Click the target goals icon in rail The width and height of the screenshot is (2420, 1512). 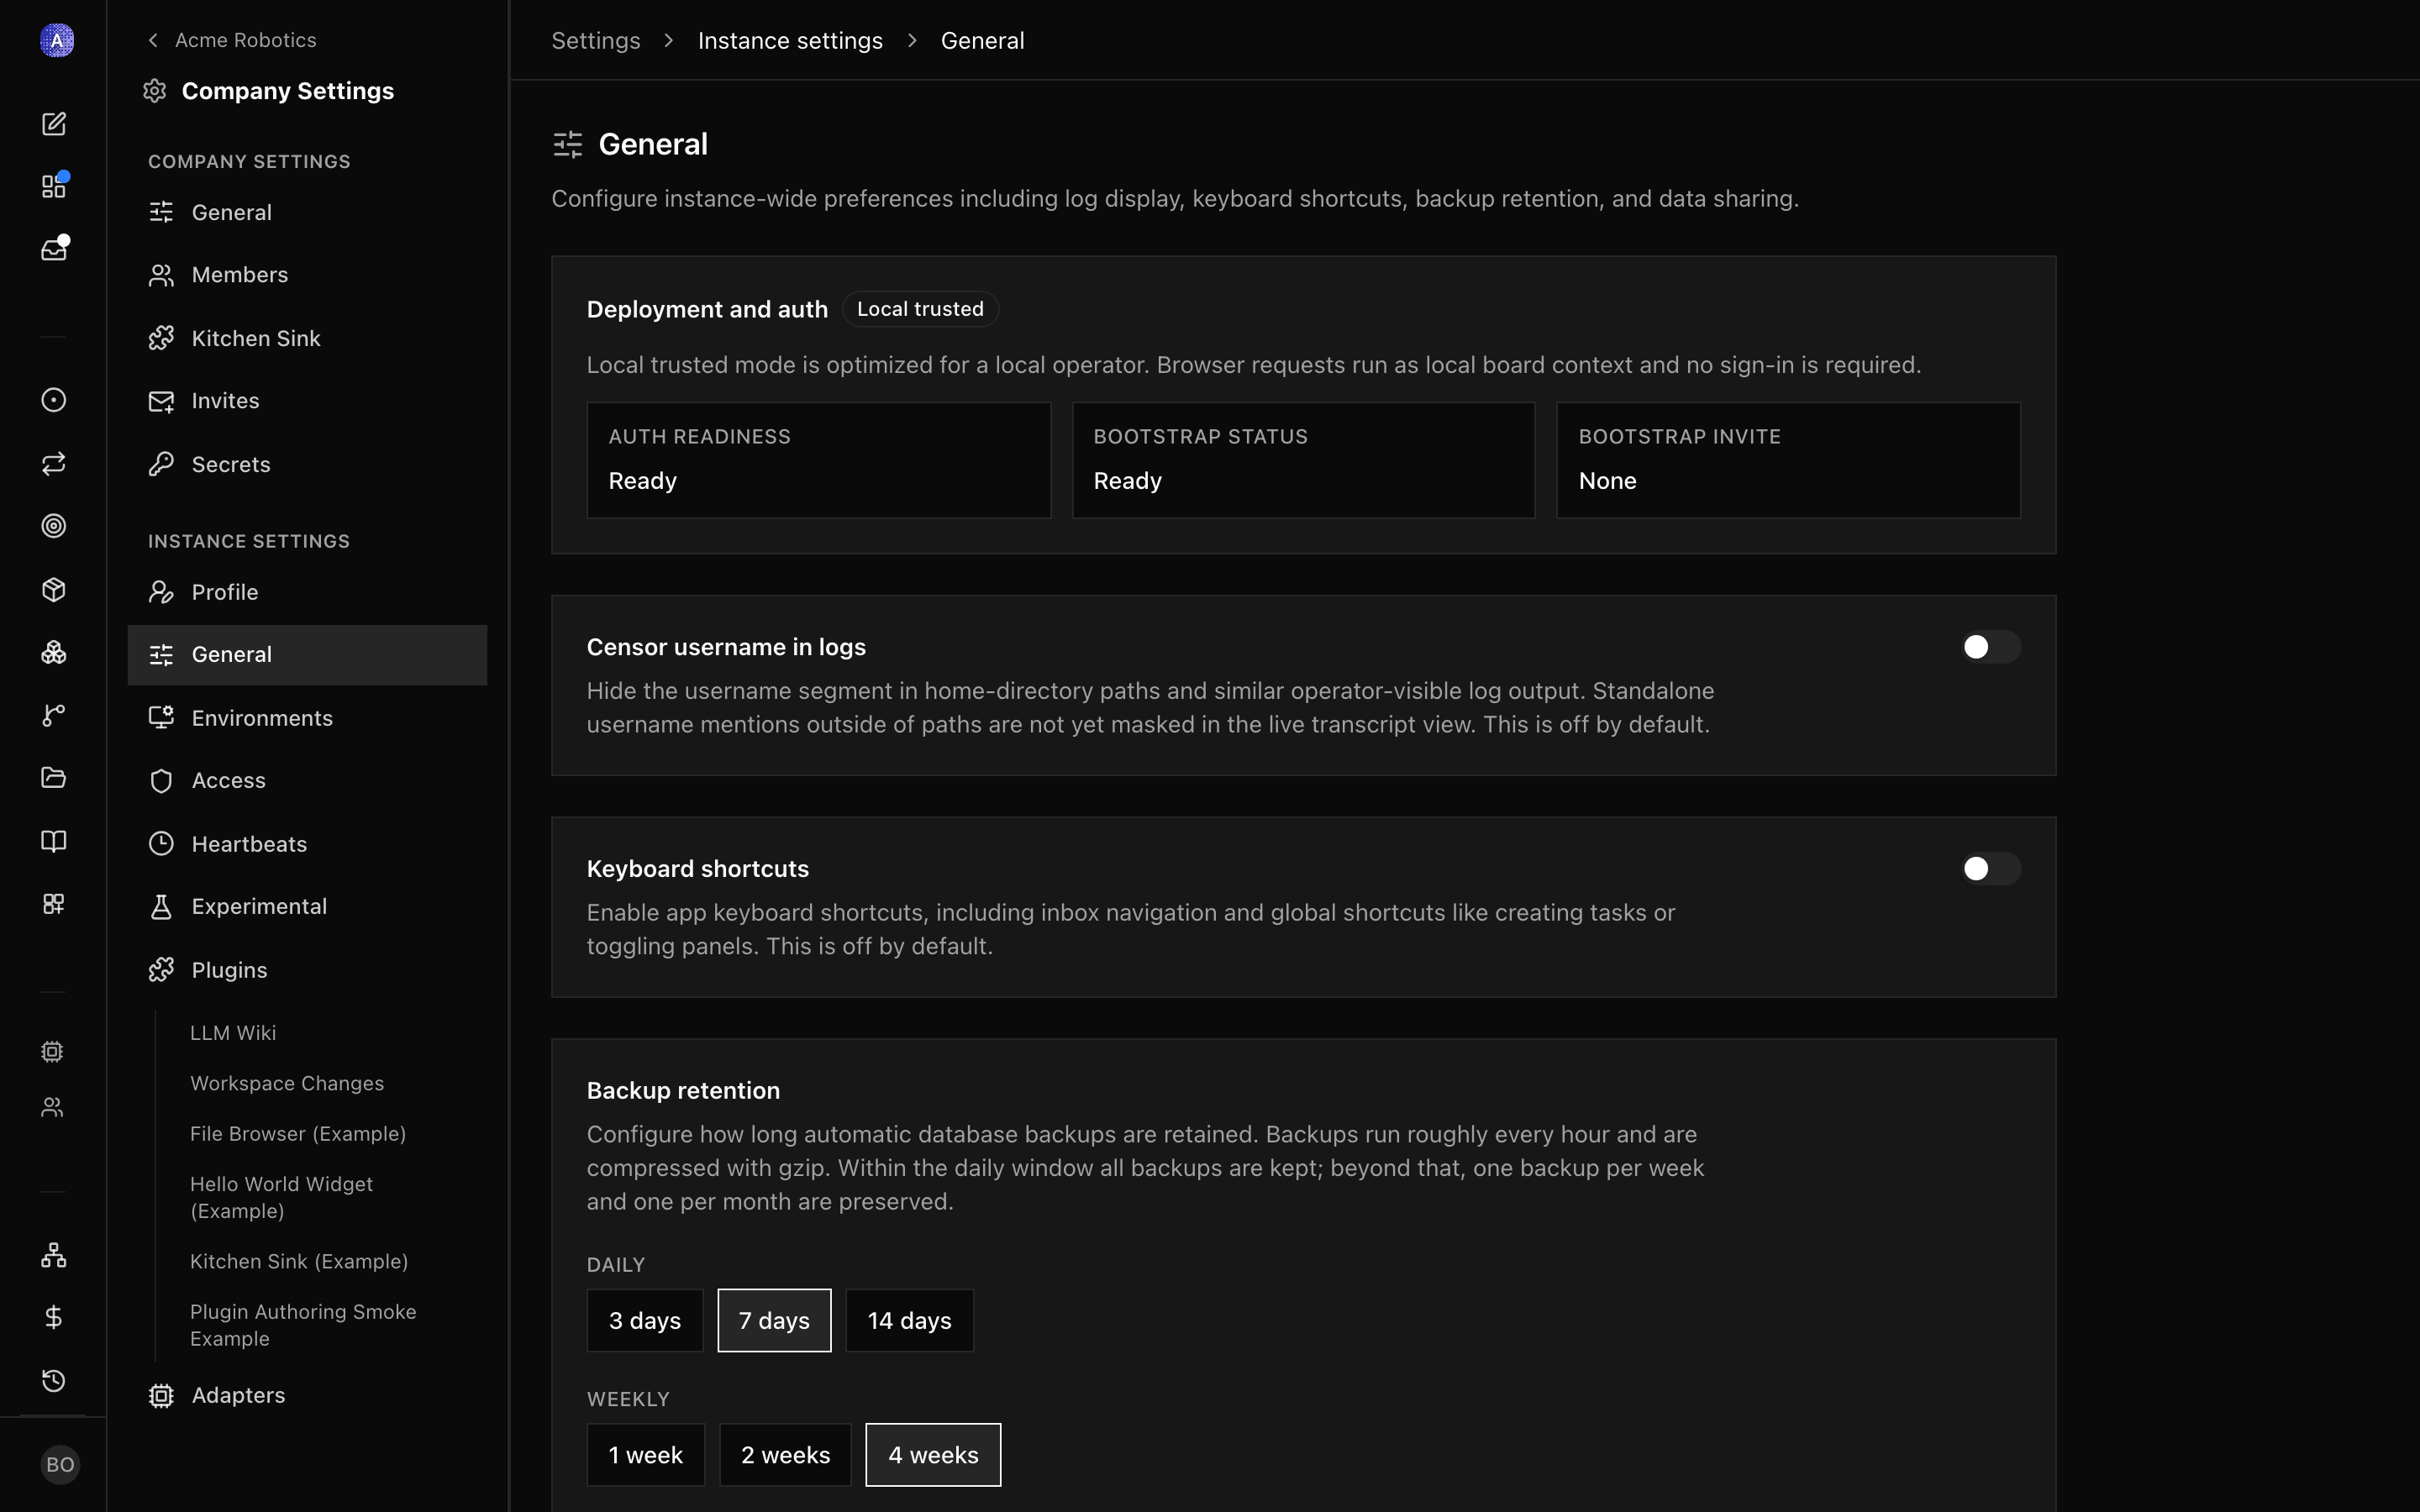54,526
